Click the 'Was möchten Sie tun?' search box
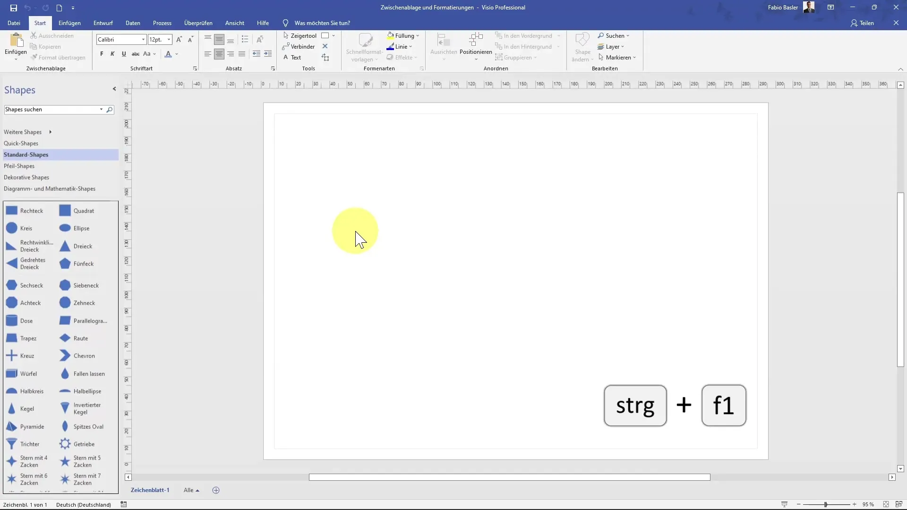 (x=322, y=23)
